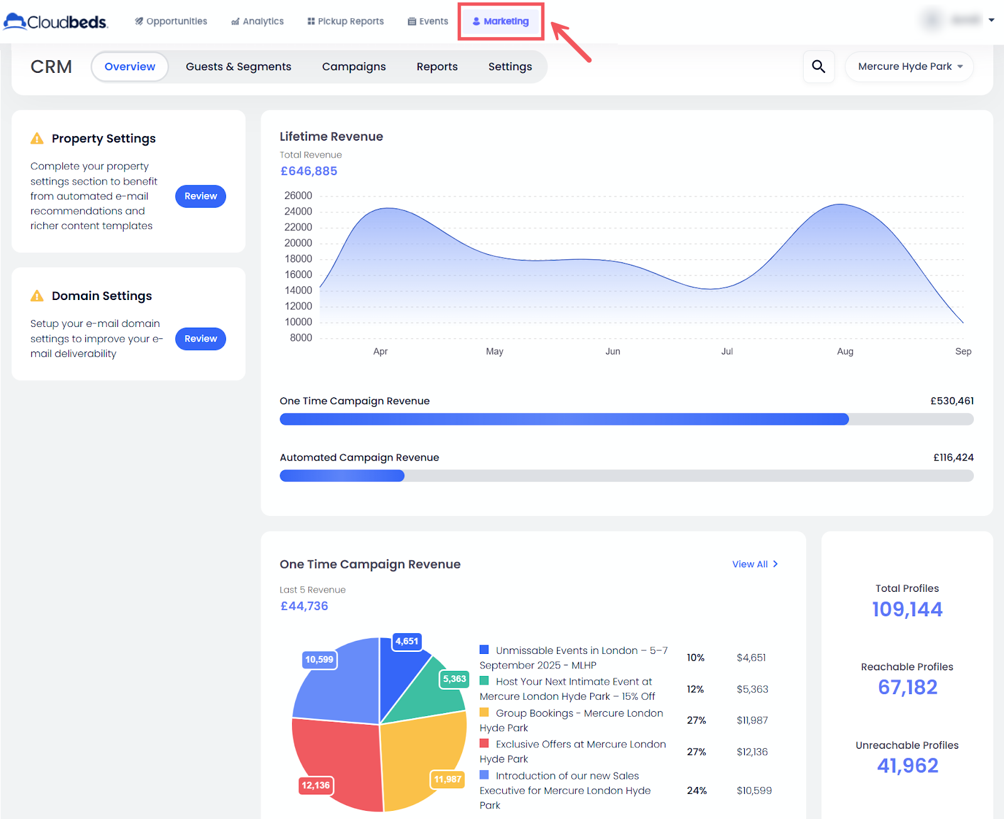This screenshot has width=1004, height=819.
Task: Open Opportunities from top navigation
Action: [x=171, y=21]
